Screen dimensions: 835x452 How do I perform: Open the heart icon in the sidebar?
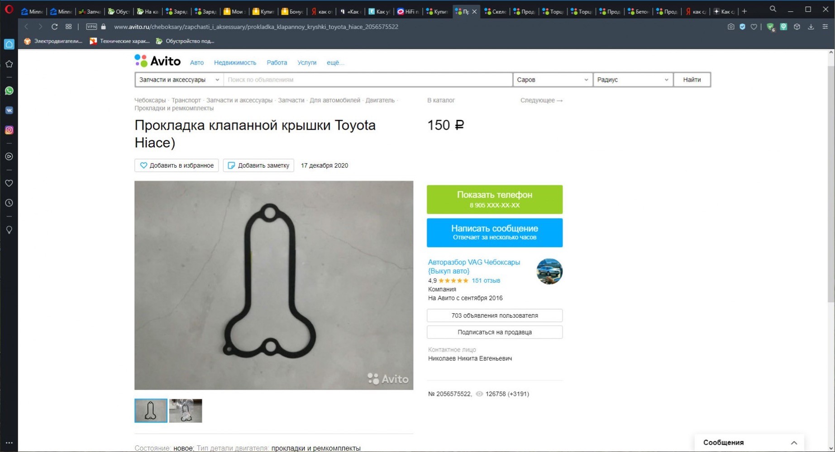coord(9,183)
